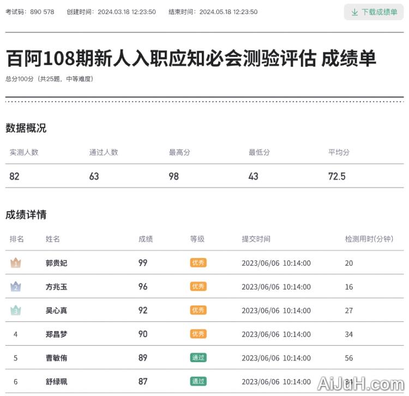The width and height of the screenshot is (409, 396).
Task: Click the gold crown icon for rank 1
Action: 16,263
